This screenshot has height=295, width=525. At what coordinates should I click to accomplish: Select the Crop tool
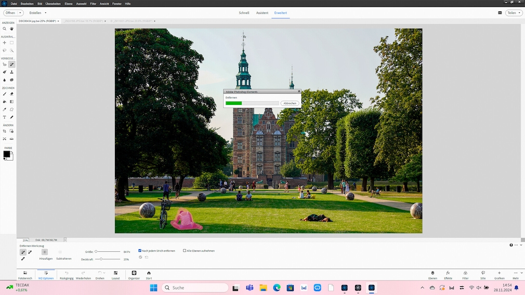click(4, 131)
